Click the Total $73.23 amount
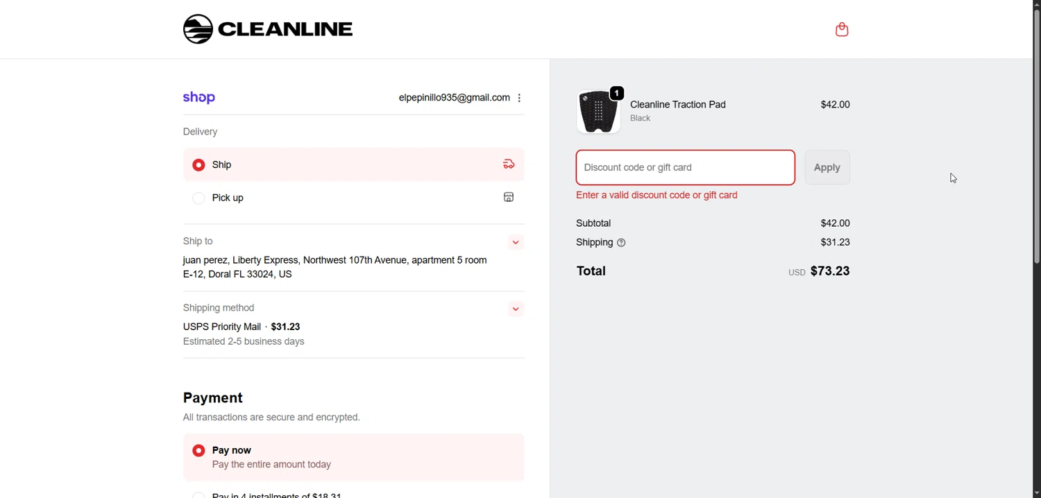Image resolution: width=1041 pixels, height=498 pixels. pyautogui.click(x=830, y=271)
